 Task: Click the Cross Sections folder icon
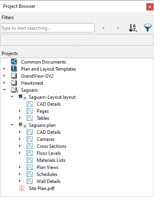pos(30,146)
